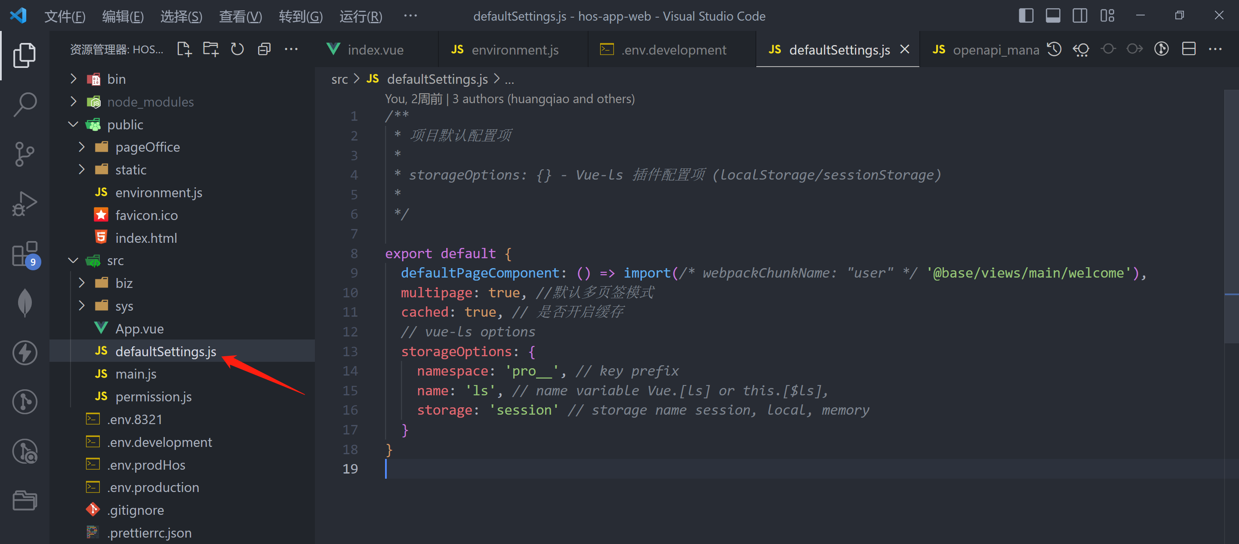Click the New Folder icon in explorer
Image resolution: width=1239 pixels, height=544 pixels.
[x=211, y=49]
